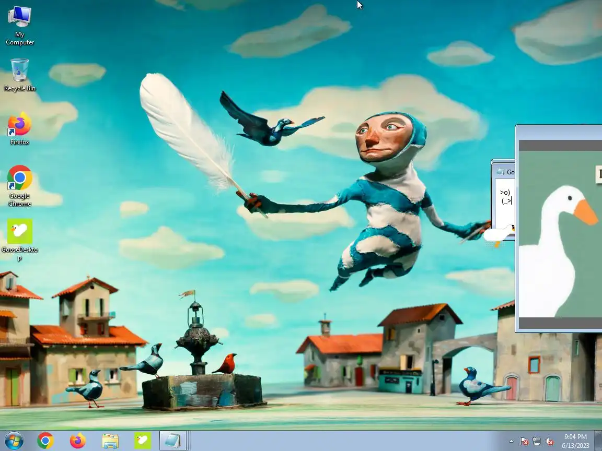Screen dimensions: 602x451
Task: Select the Firefox desktop shortcut
Action: coord(19,129)
